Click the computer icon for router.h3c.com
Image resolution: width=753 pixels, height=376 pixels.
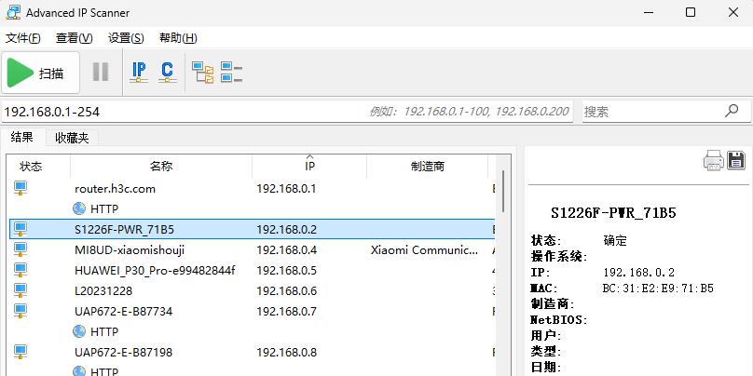(21, 189)
